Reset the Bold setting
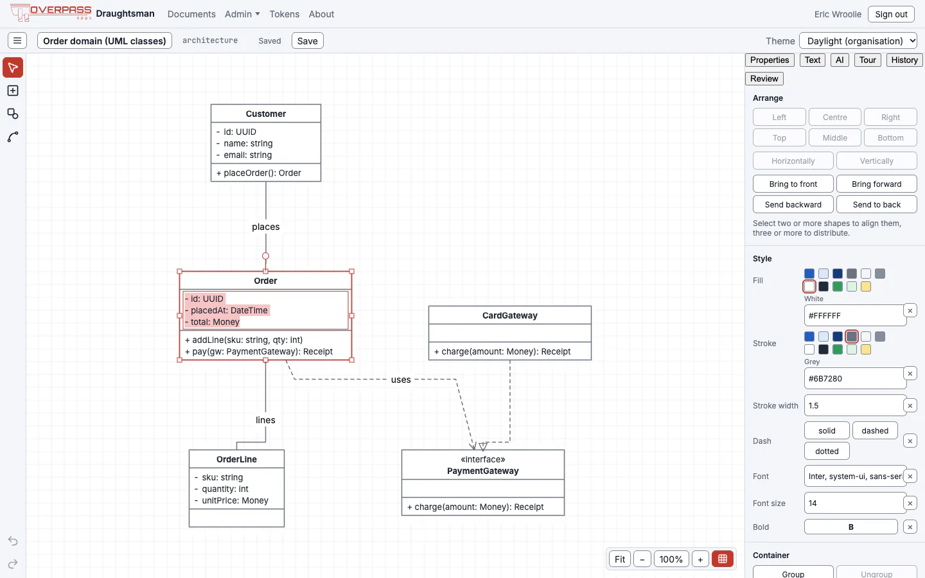 [x=910, y=527]
